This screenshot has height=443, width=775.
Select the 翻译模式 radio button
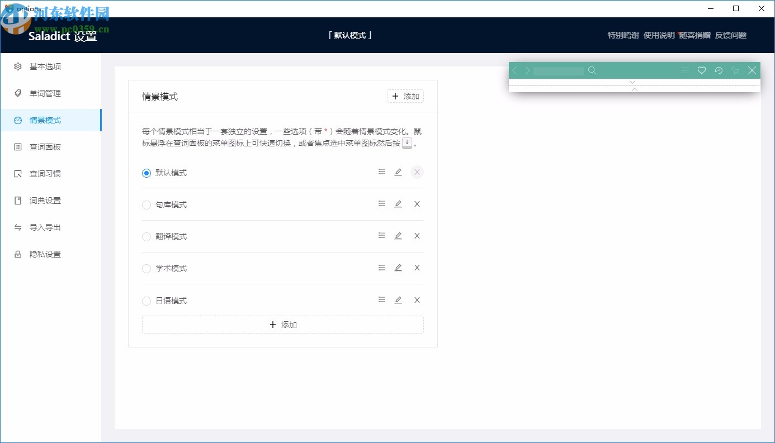coord(146,236)
